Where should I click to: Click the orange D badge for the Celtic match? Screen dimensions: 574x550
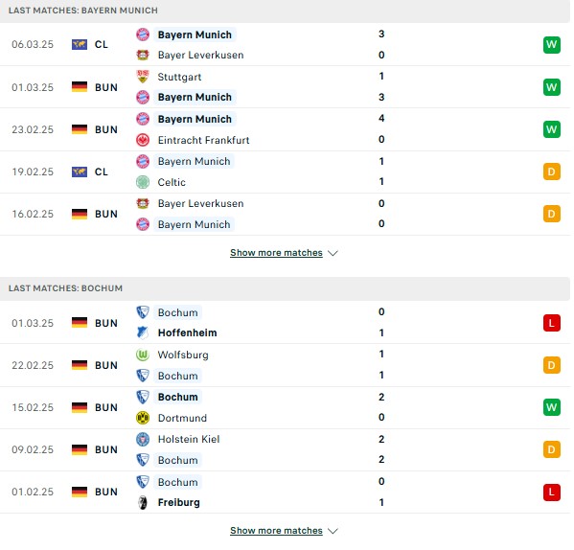click(552, 172)
